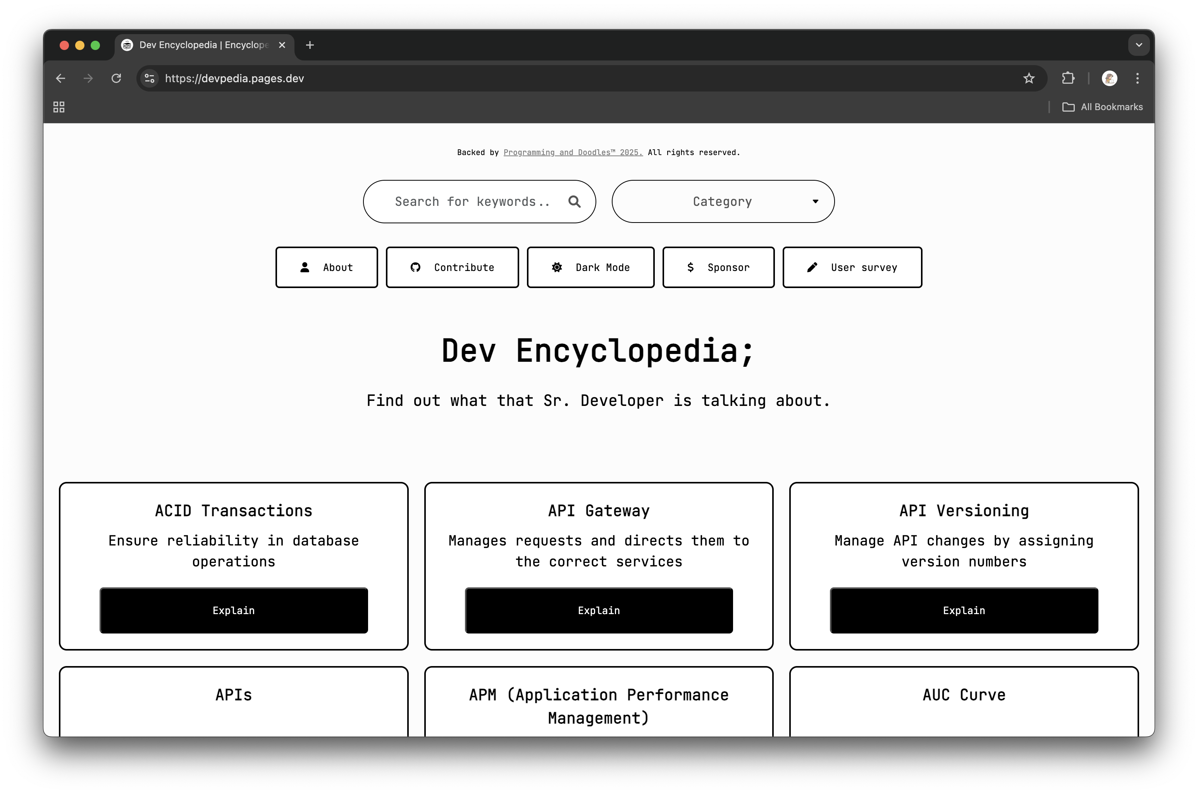Open the Chrome three-dot menu

(x=1137, y=78)
